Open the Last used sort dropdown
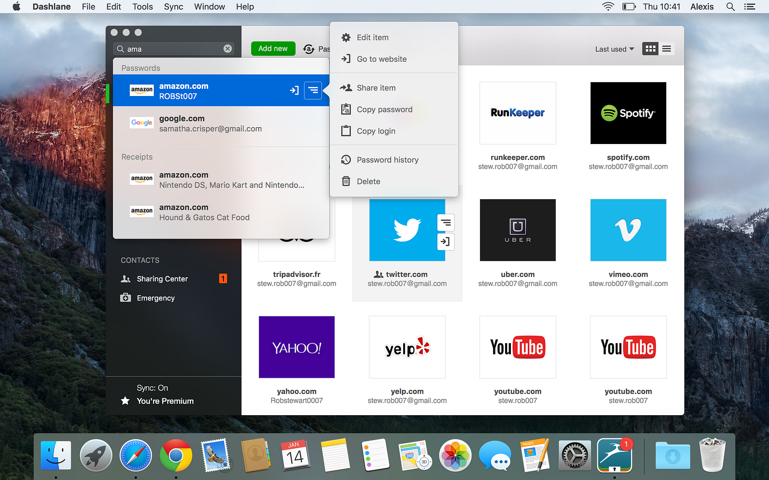 point(615,49)
